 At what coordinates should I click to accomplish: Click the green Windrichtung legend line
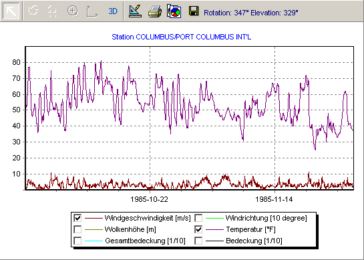tap(214, 218)
